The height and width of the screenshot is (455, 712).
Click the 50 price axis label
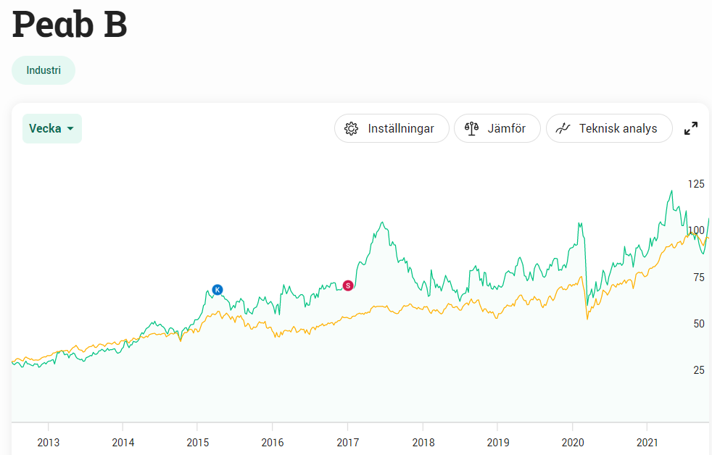[697, 323]
